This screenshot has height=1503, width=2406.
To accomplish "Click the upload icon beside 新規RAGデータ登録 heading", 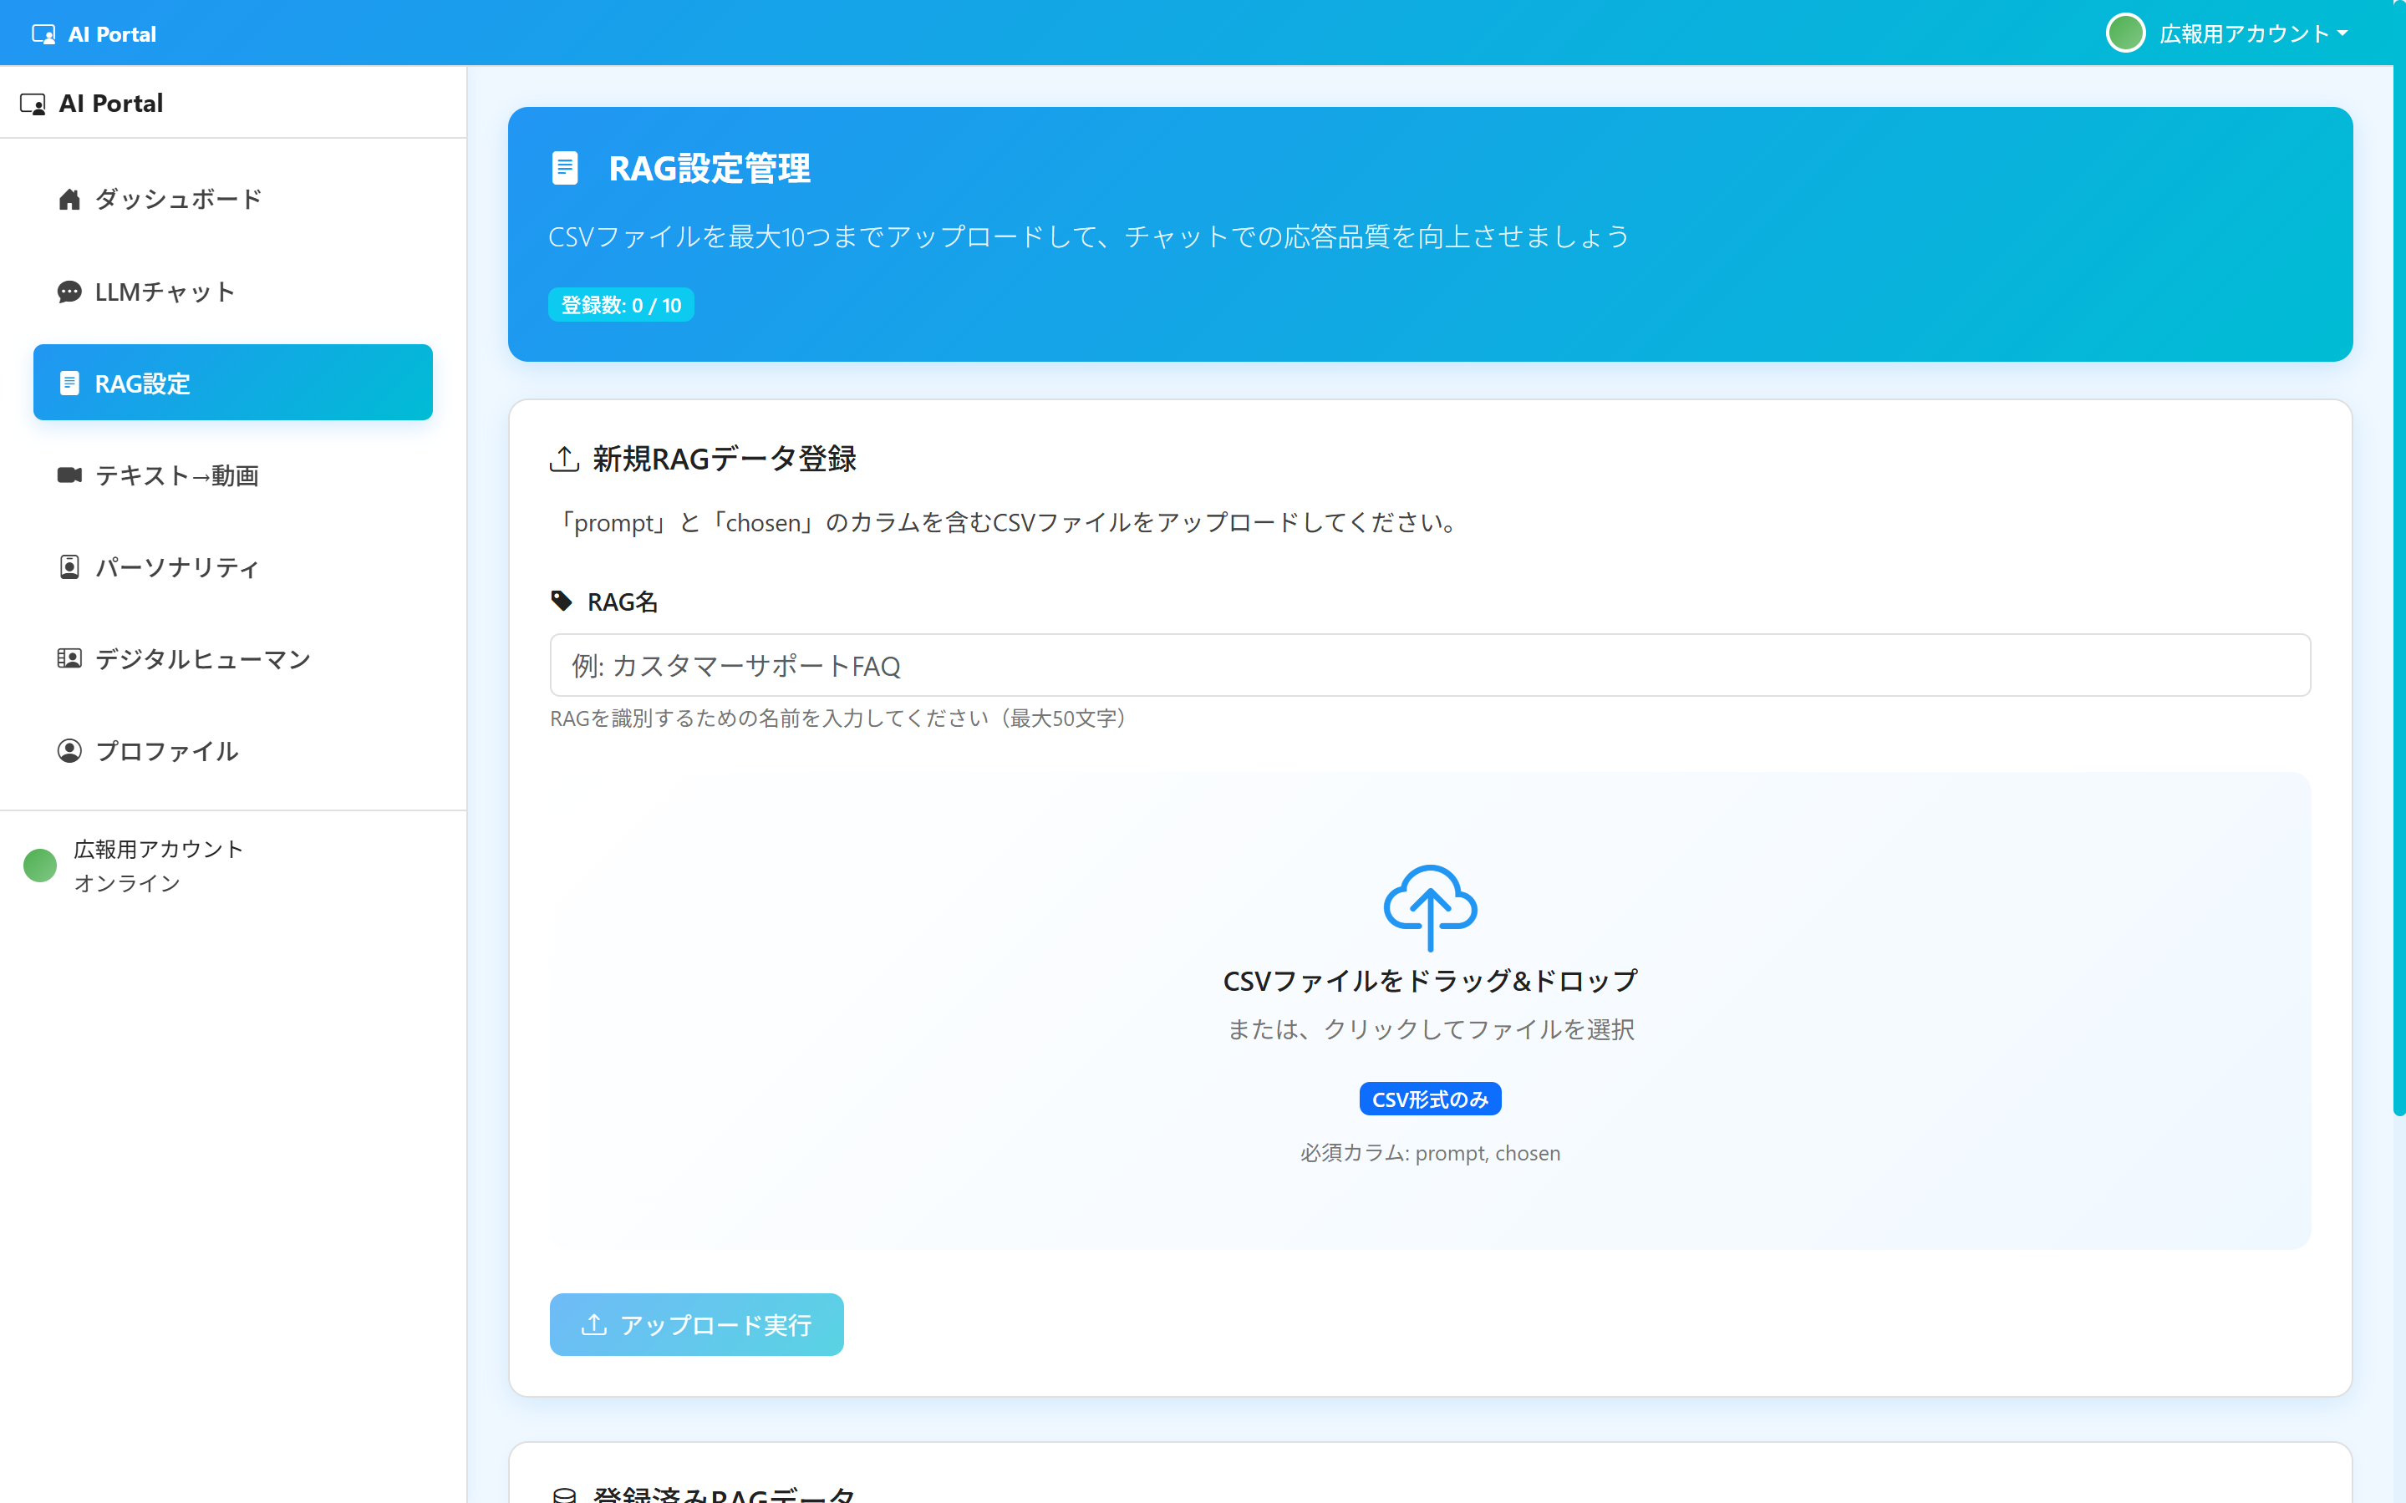I will [x=564, y=459].
